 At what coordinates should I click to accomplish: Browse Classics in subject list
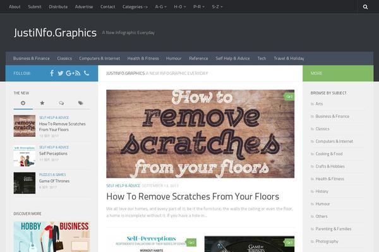pyautogui.click(x=322, y=129)
